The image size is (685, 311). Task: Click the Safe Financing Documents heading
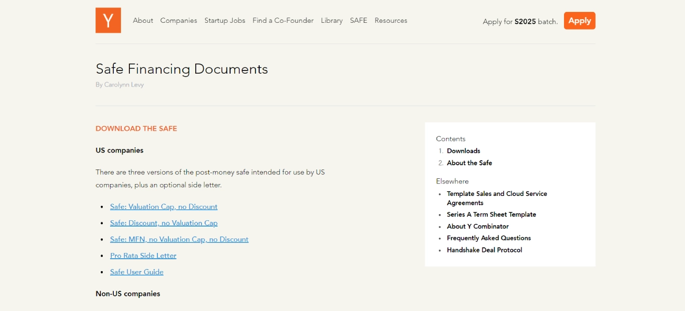pyautogui.click(x=182, y=69)
